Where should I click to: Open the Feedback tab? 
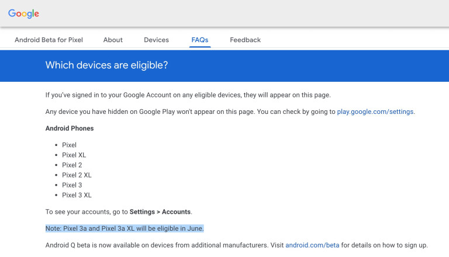[x=245, y=40]
